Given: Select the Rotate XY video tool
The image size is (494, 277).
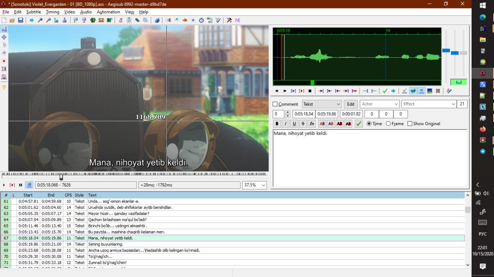Looking at the screenshot, I should [4, 53].
